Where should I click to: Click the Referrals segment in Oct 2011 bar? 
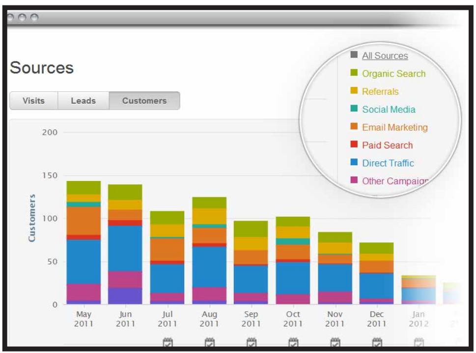tap(293, 233)
